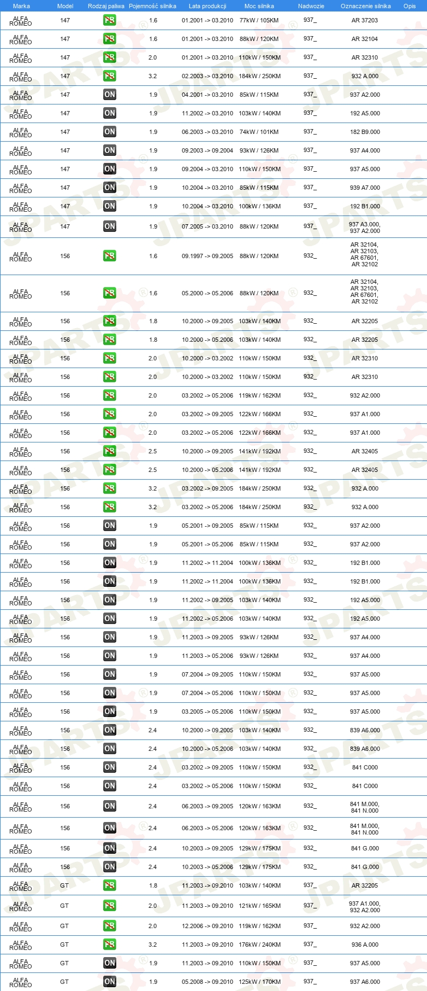This screenshot has width=427, height=991.
Task: Select the 06.2003 -> 03.2010 production years cell
Action: click(x=207, y=132)
